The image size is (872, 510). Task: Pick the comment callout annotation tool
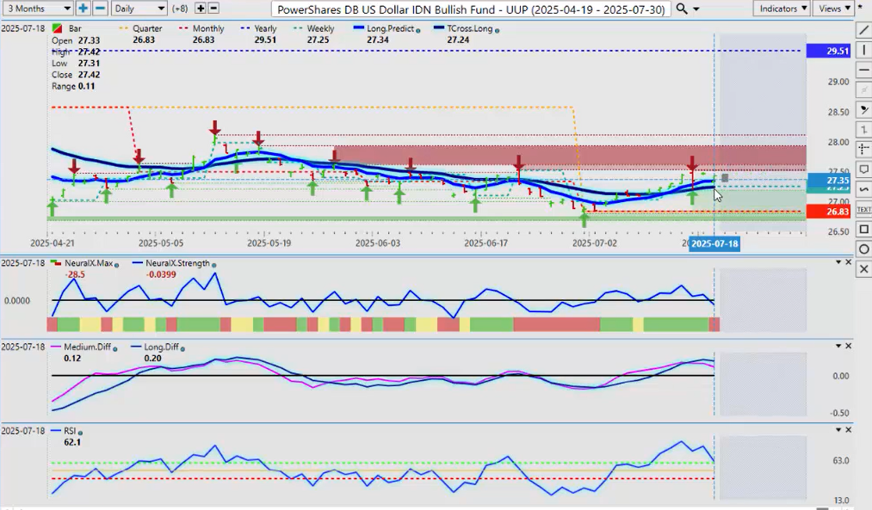pos(863,169)
